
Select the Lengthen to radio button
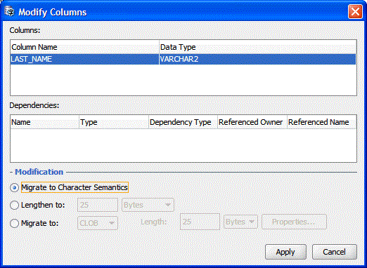pyautogui.click(x=14, y=205)
